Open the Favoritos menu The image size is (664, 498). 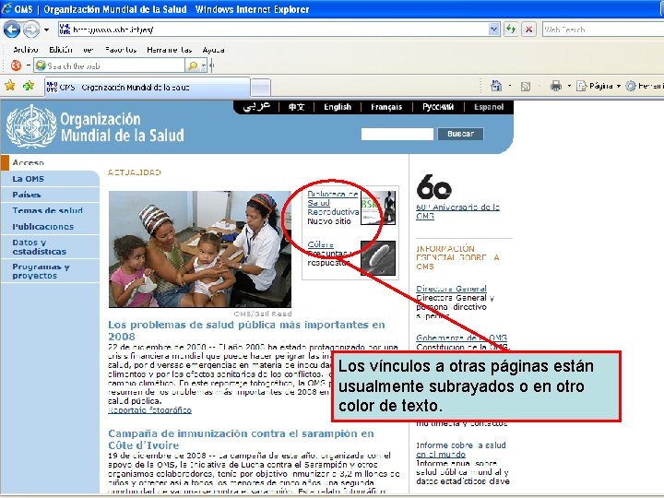point(121,50)
